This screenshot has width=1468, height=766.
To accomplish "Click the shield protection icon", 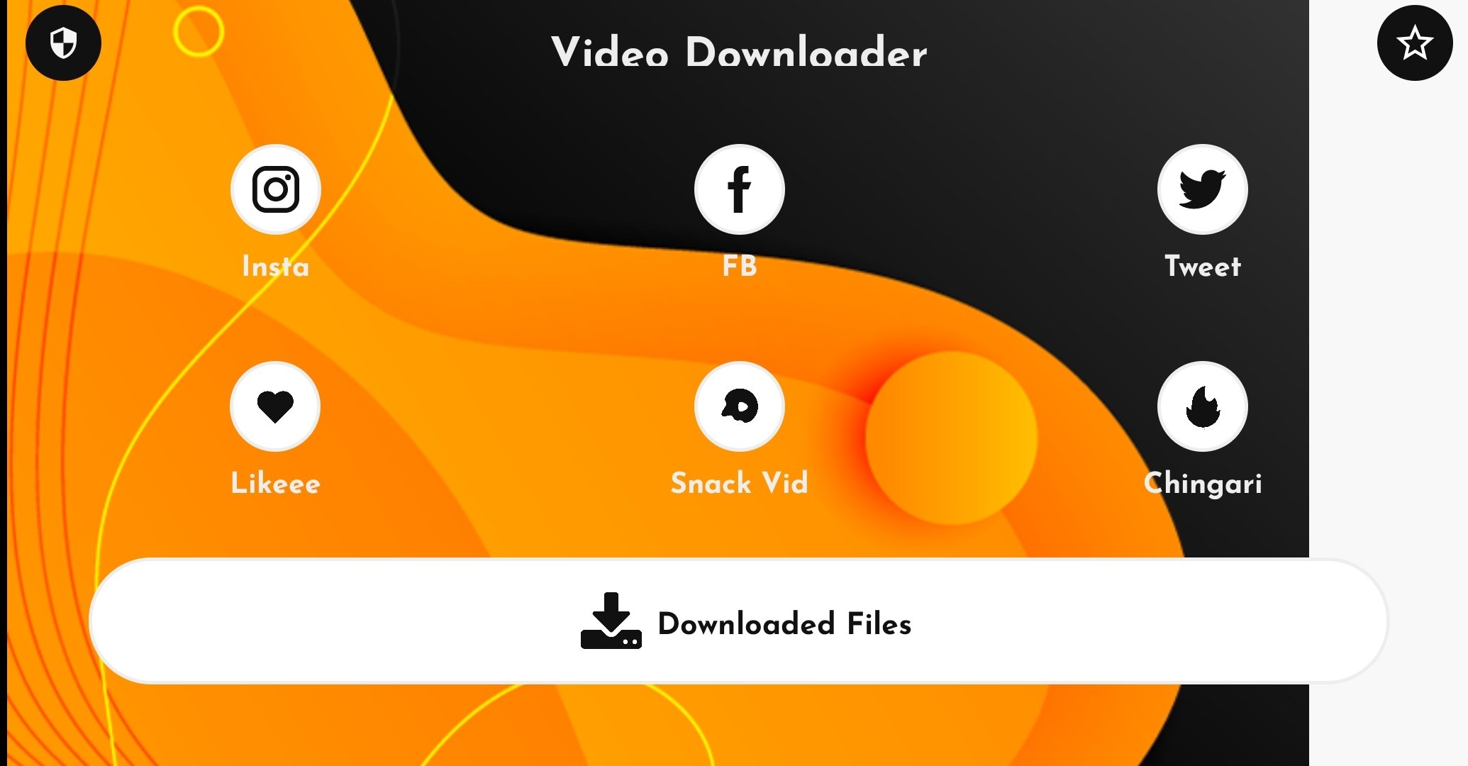I will [62, 43].
